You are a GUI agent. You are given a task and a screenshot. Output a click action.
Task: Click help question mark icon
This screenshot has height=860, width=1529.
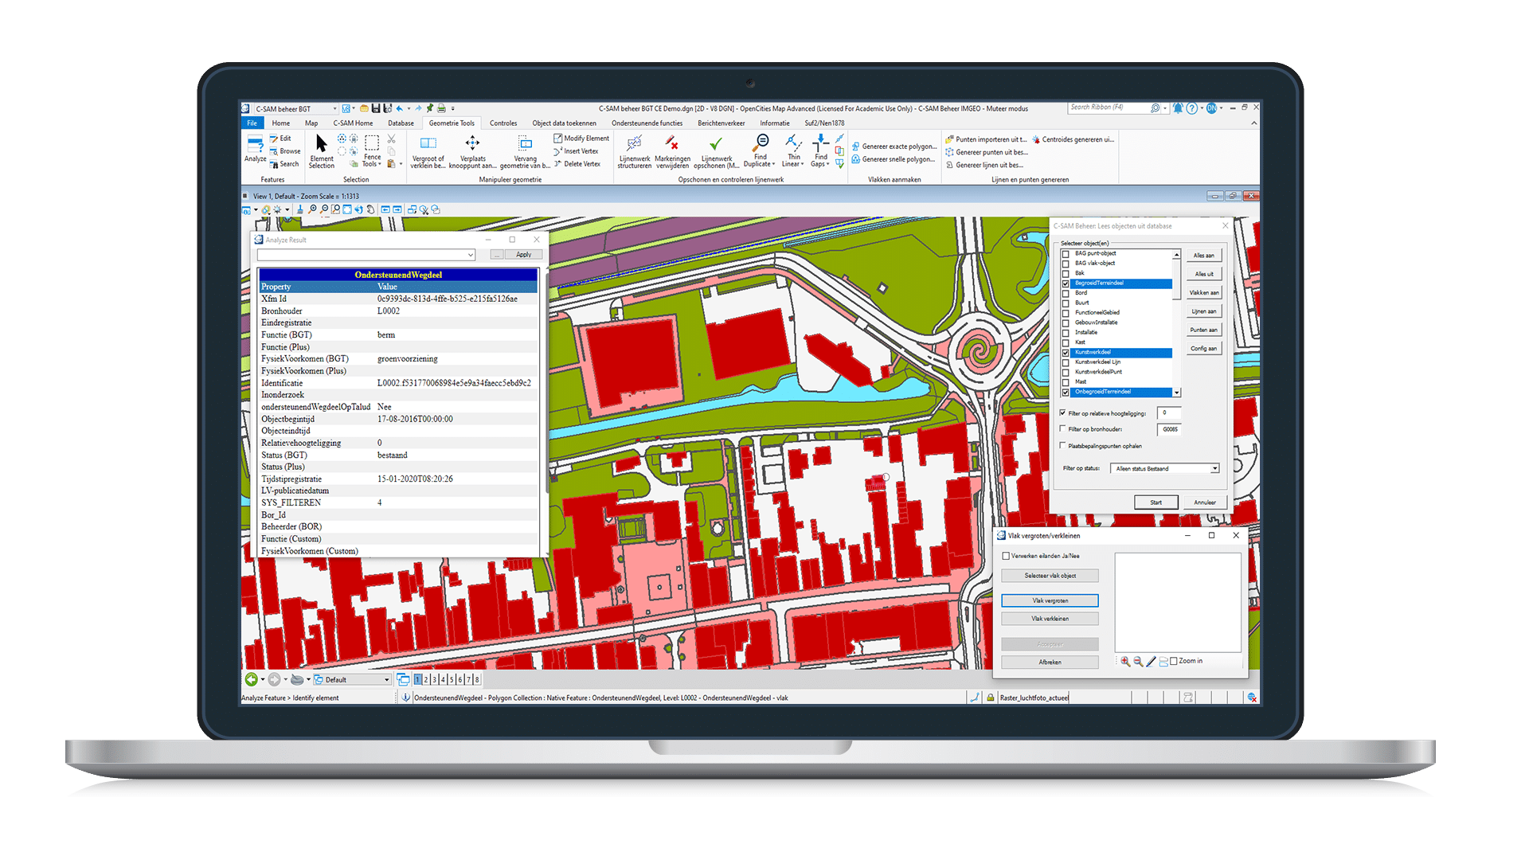click(x=1191, y=108)
